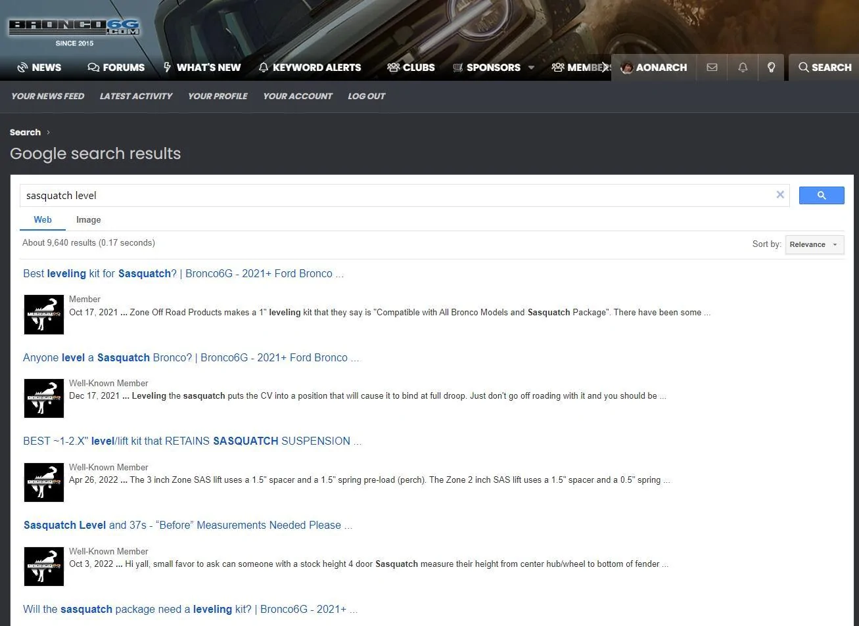Open Your Account settings link

coord(298,96)
